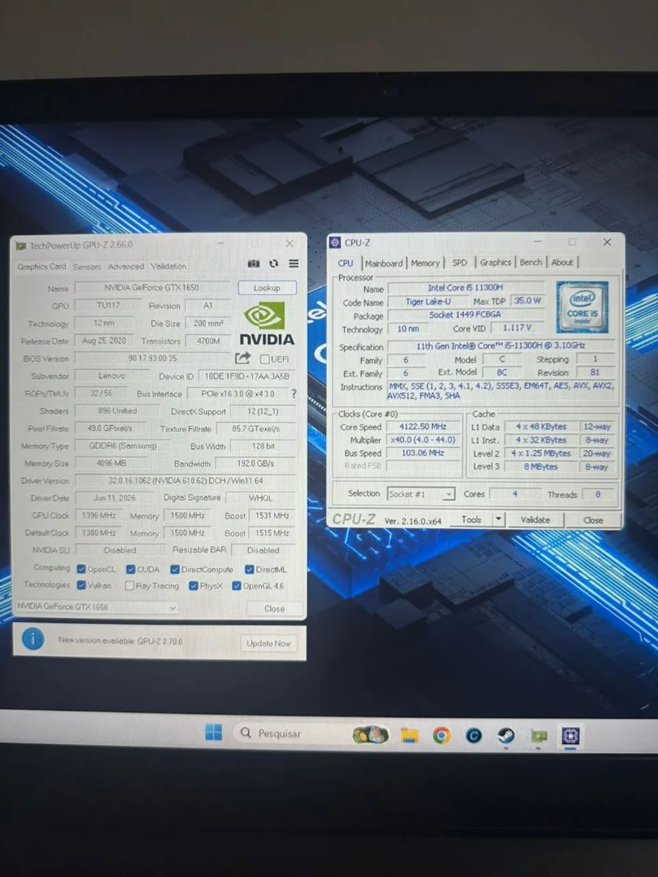Image resolution: width=658 pixels, height=877 pixels.
Task: Click the Memory Type value GDDR6 (Samsung)
Action: coord(123,446)
